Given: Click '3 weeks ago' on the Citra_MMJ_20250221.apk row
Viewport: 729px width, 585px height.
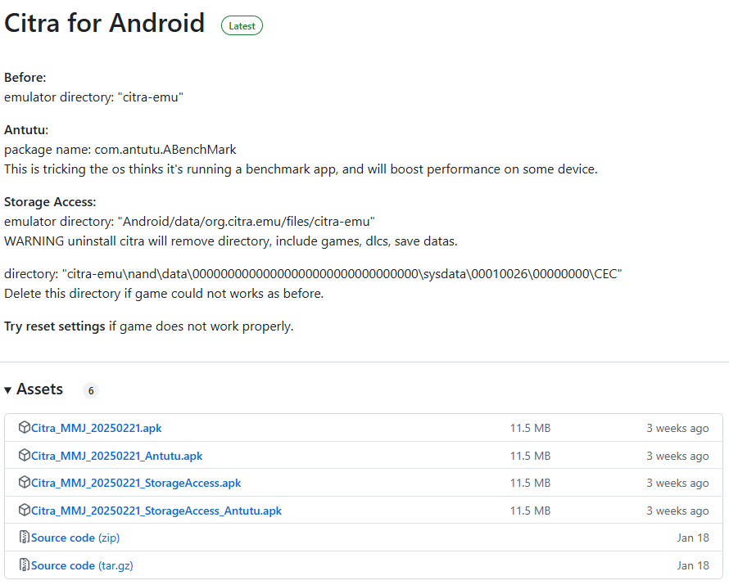Looking at the screenshot, I should point(677,428).
